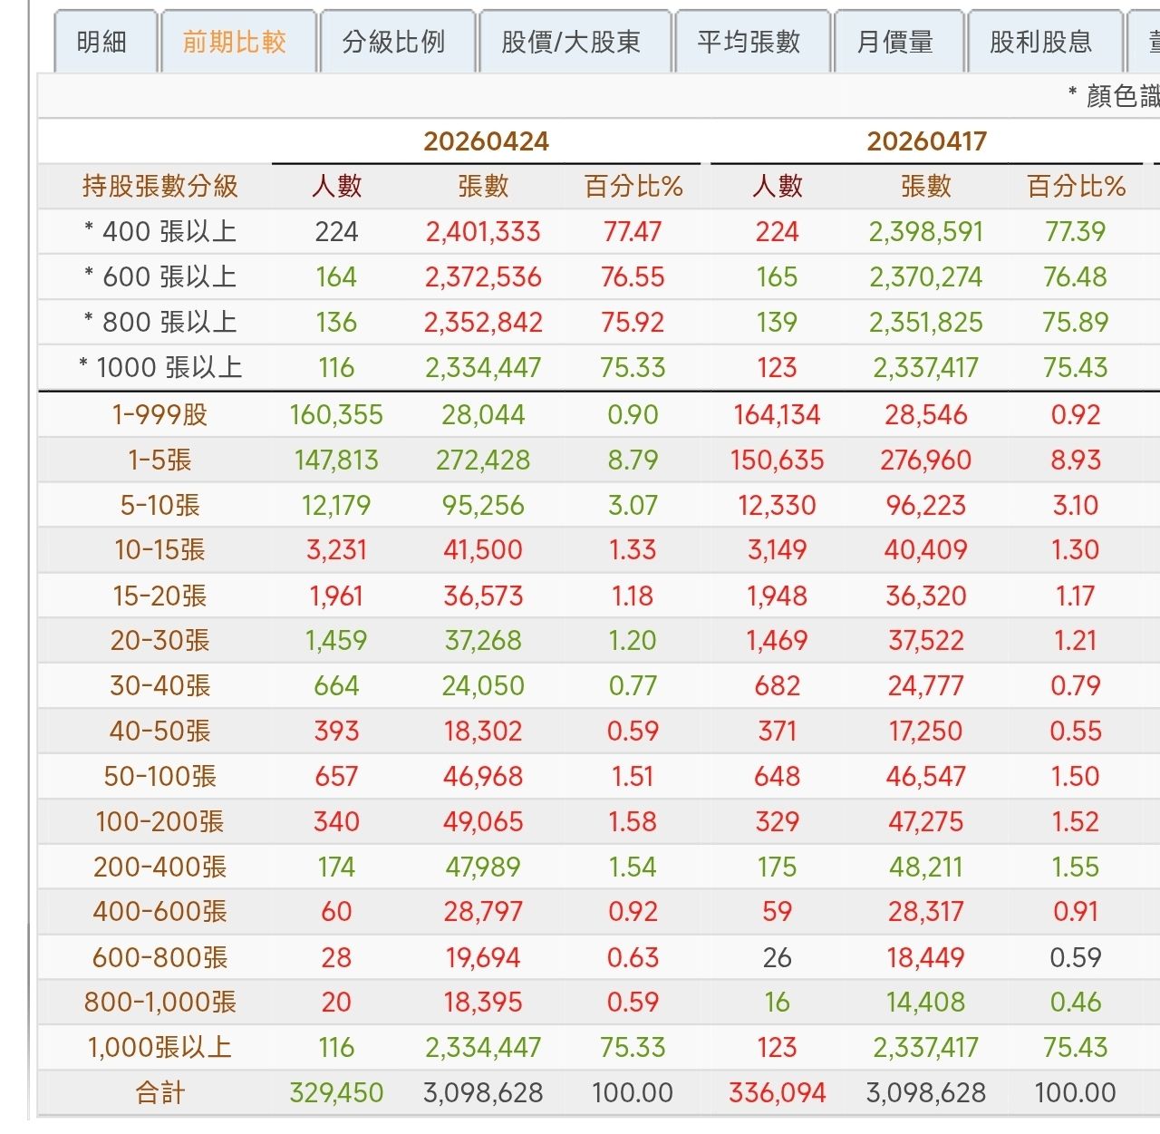
Task: Select the 前期比較 tab
Action: coord(235,42)
